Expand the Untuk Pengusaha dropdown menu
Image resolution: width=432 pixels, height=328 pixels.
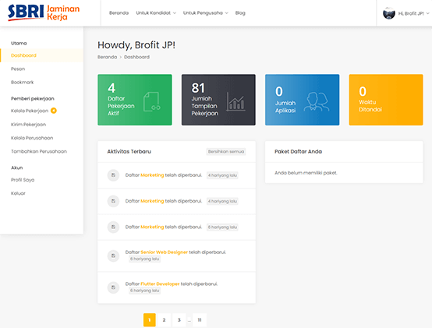point(206,13)
